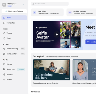Click the AI video assistant sparkle icon
Viewport: 96px width, 94px height.
point(70,12)
